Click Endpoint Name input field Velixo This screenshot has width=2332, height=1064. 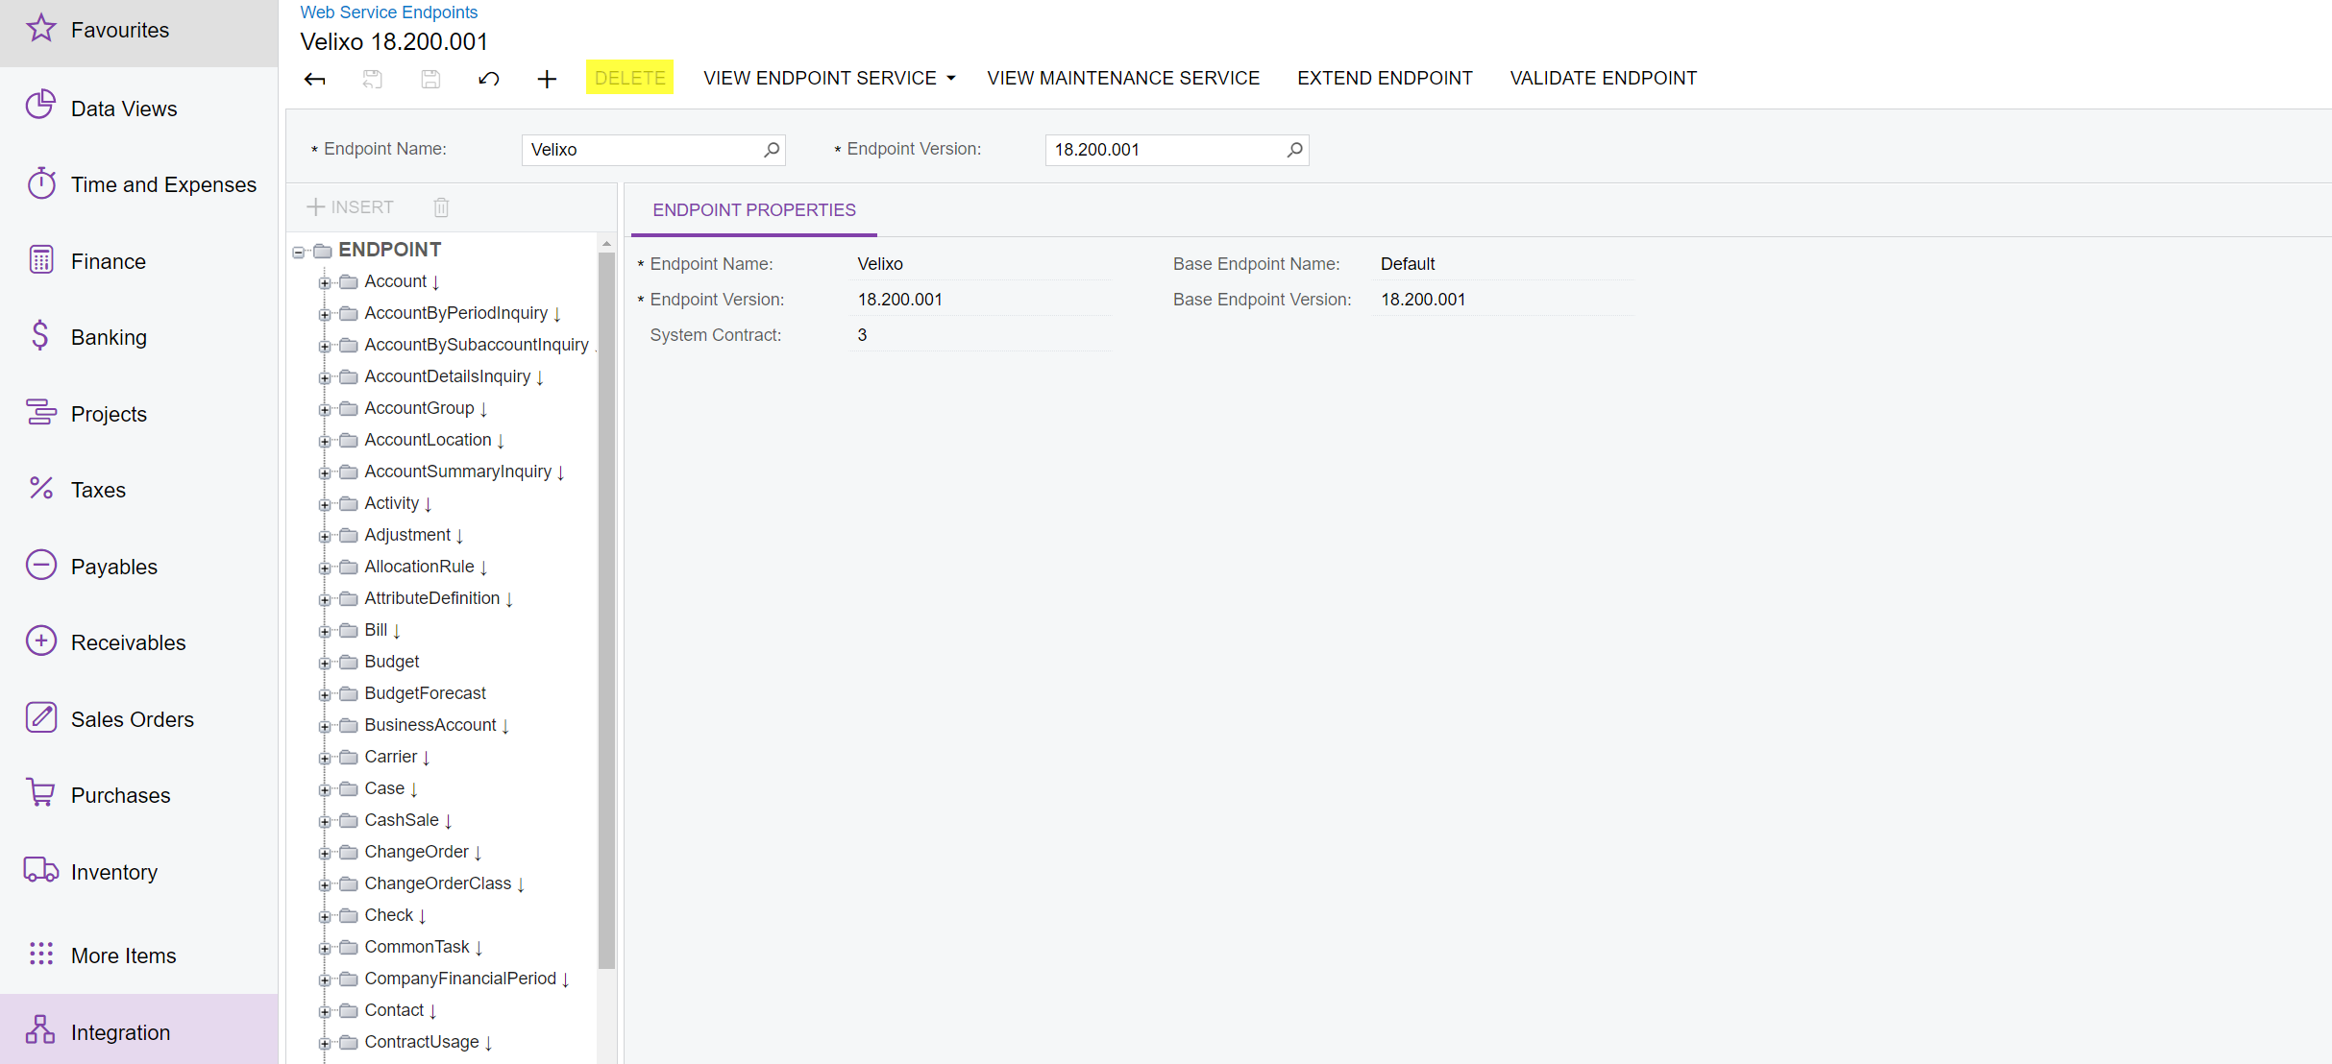(x=653, y=150)
